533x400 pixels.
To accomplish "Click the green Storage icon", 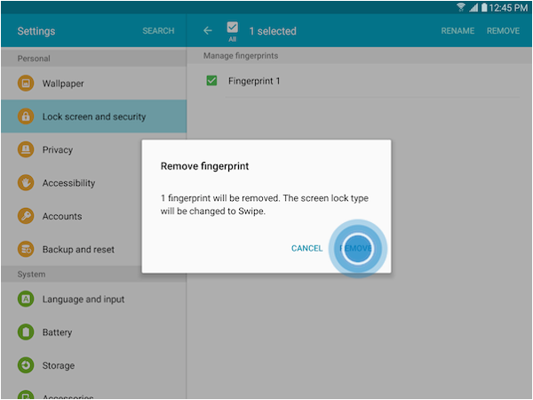I will 26,365.
